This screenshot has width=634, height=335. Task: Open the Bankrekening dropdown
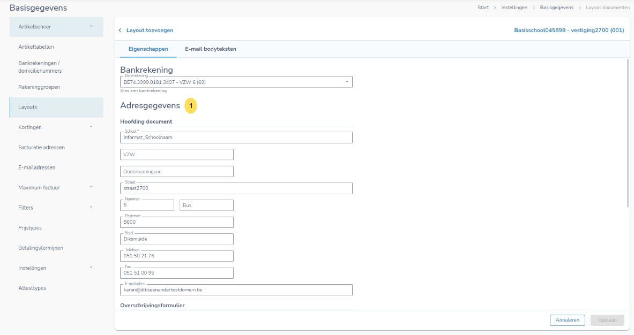pyautogui.click(x=236, y=82)
